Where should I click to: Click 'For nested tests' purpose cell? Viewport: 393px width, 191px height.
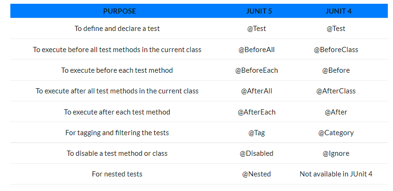[x=117, y=174]
